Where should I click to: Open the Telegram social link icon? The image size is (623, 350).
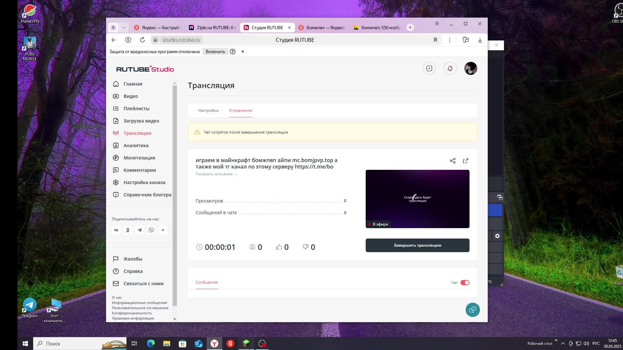[140, 230]
